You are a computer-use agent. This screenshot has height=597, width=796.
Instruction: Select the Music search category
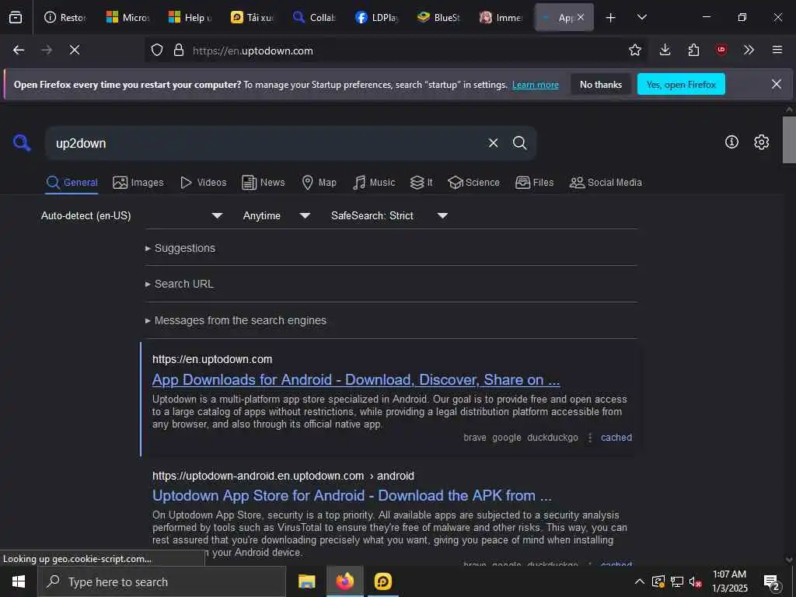point(374,183)
